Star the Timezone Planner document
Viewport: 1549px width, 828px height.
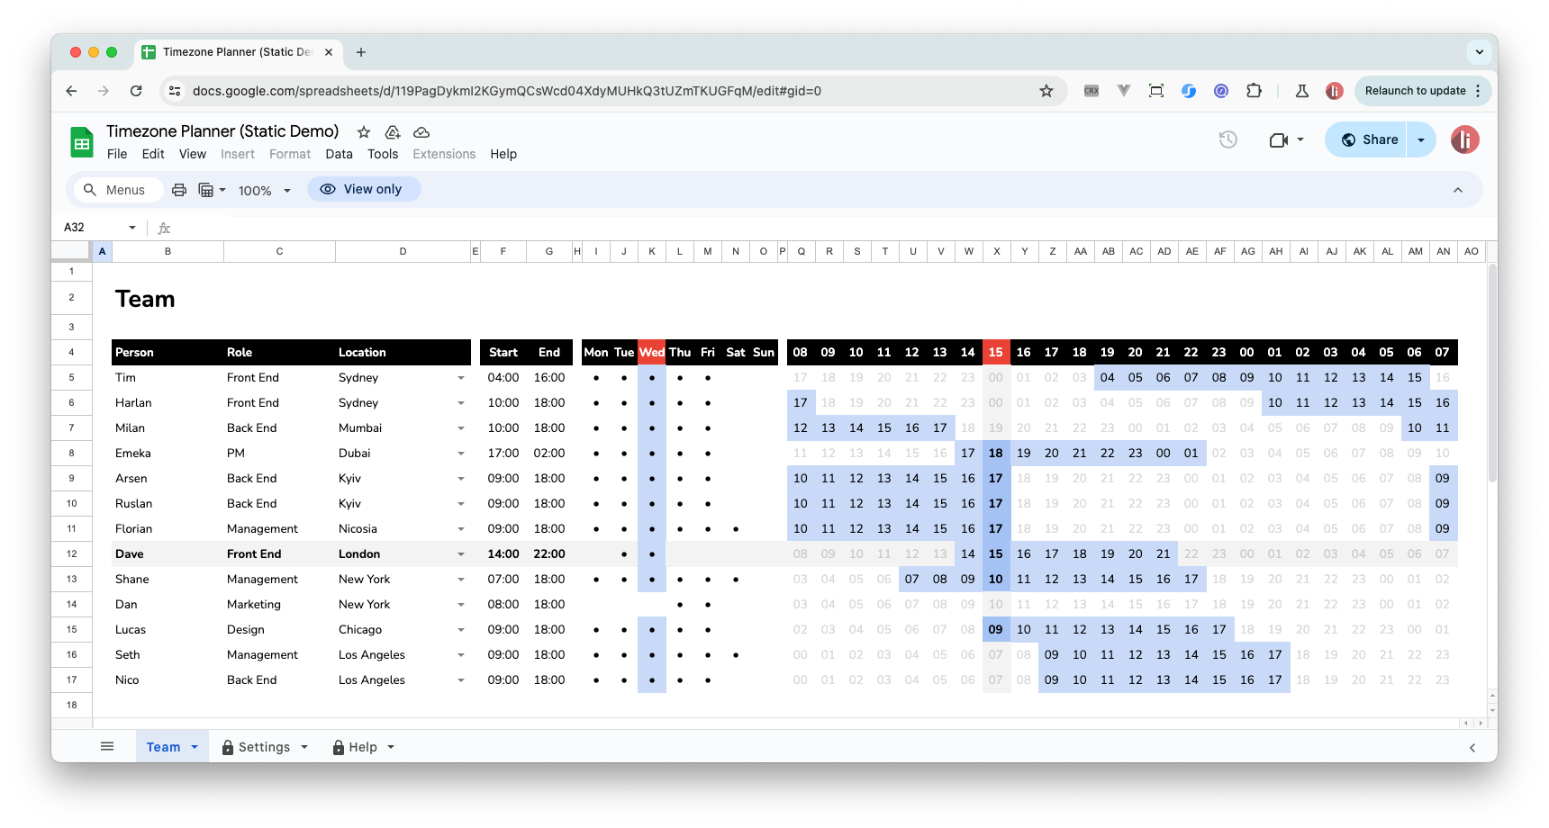pos(364,132)
